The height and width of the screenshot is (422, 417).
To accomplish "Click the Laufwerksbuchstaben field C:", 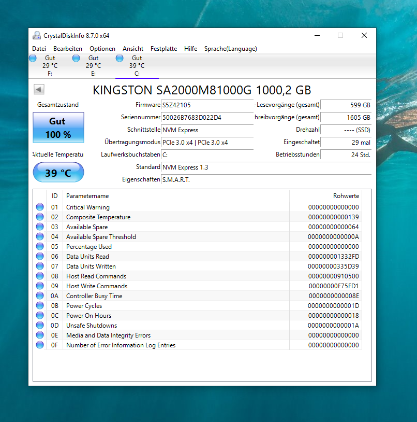I will coord(207,155).
